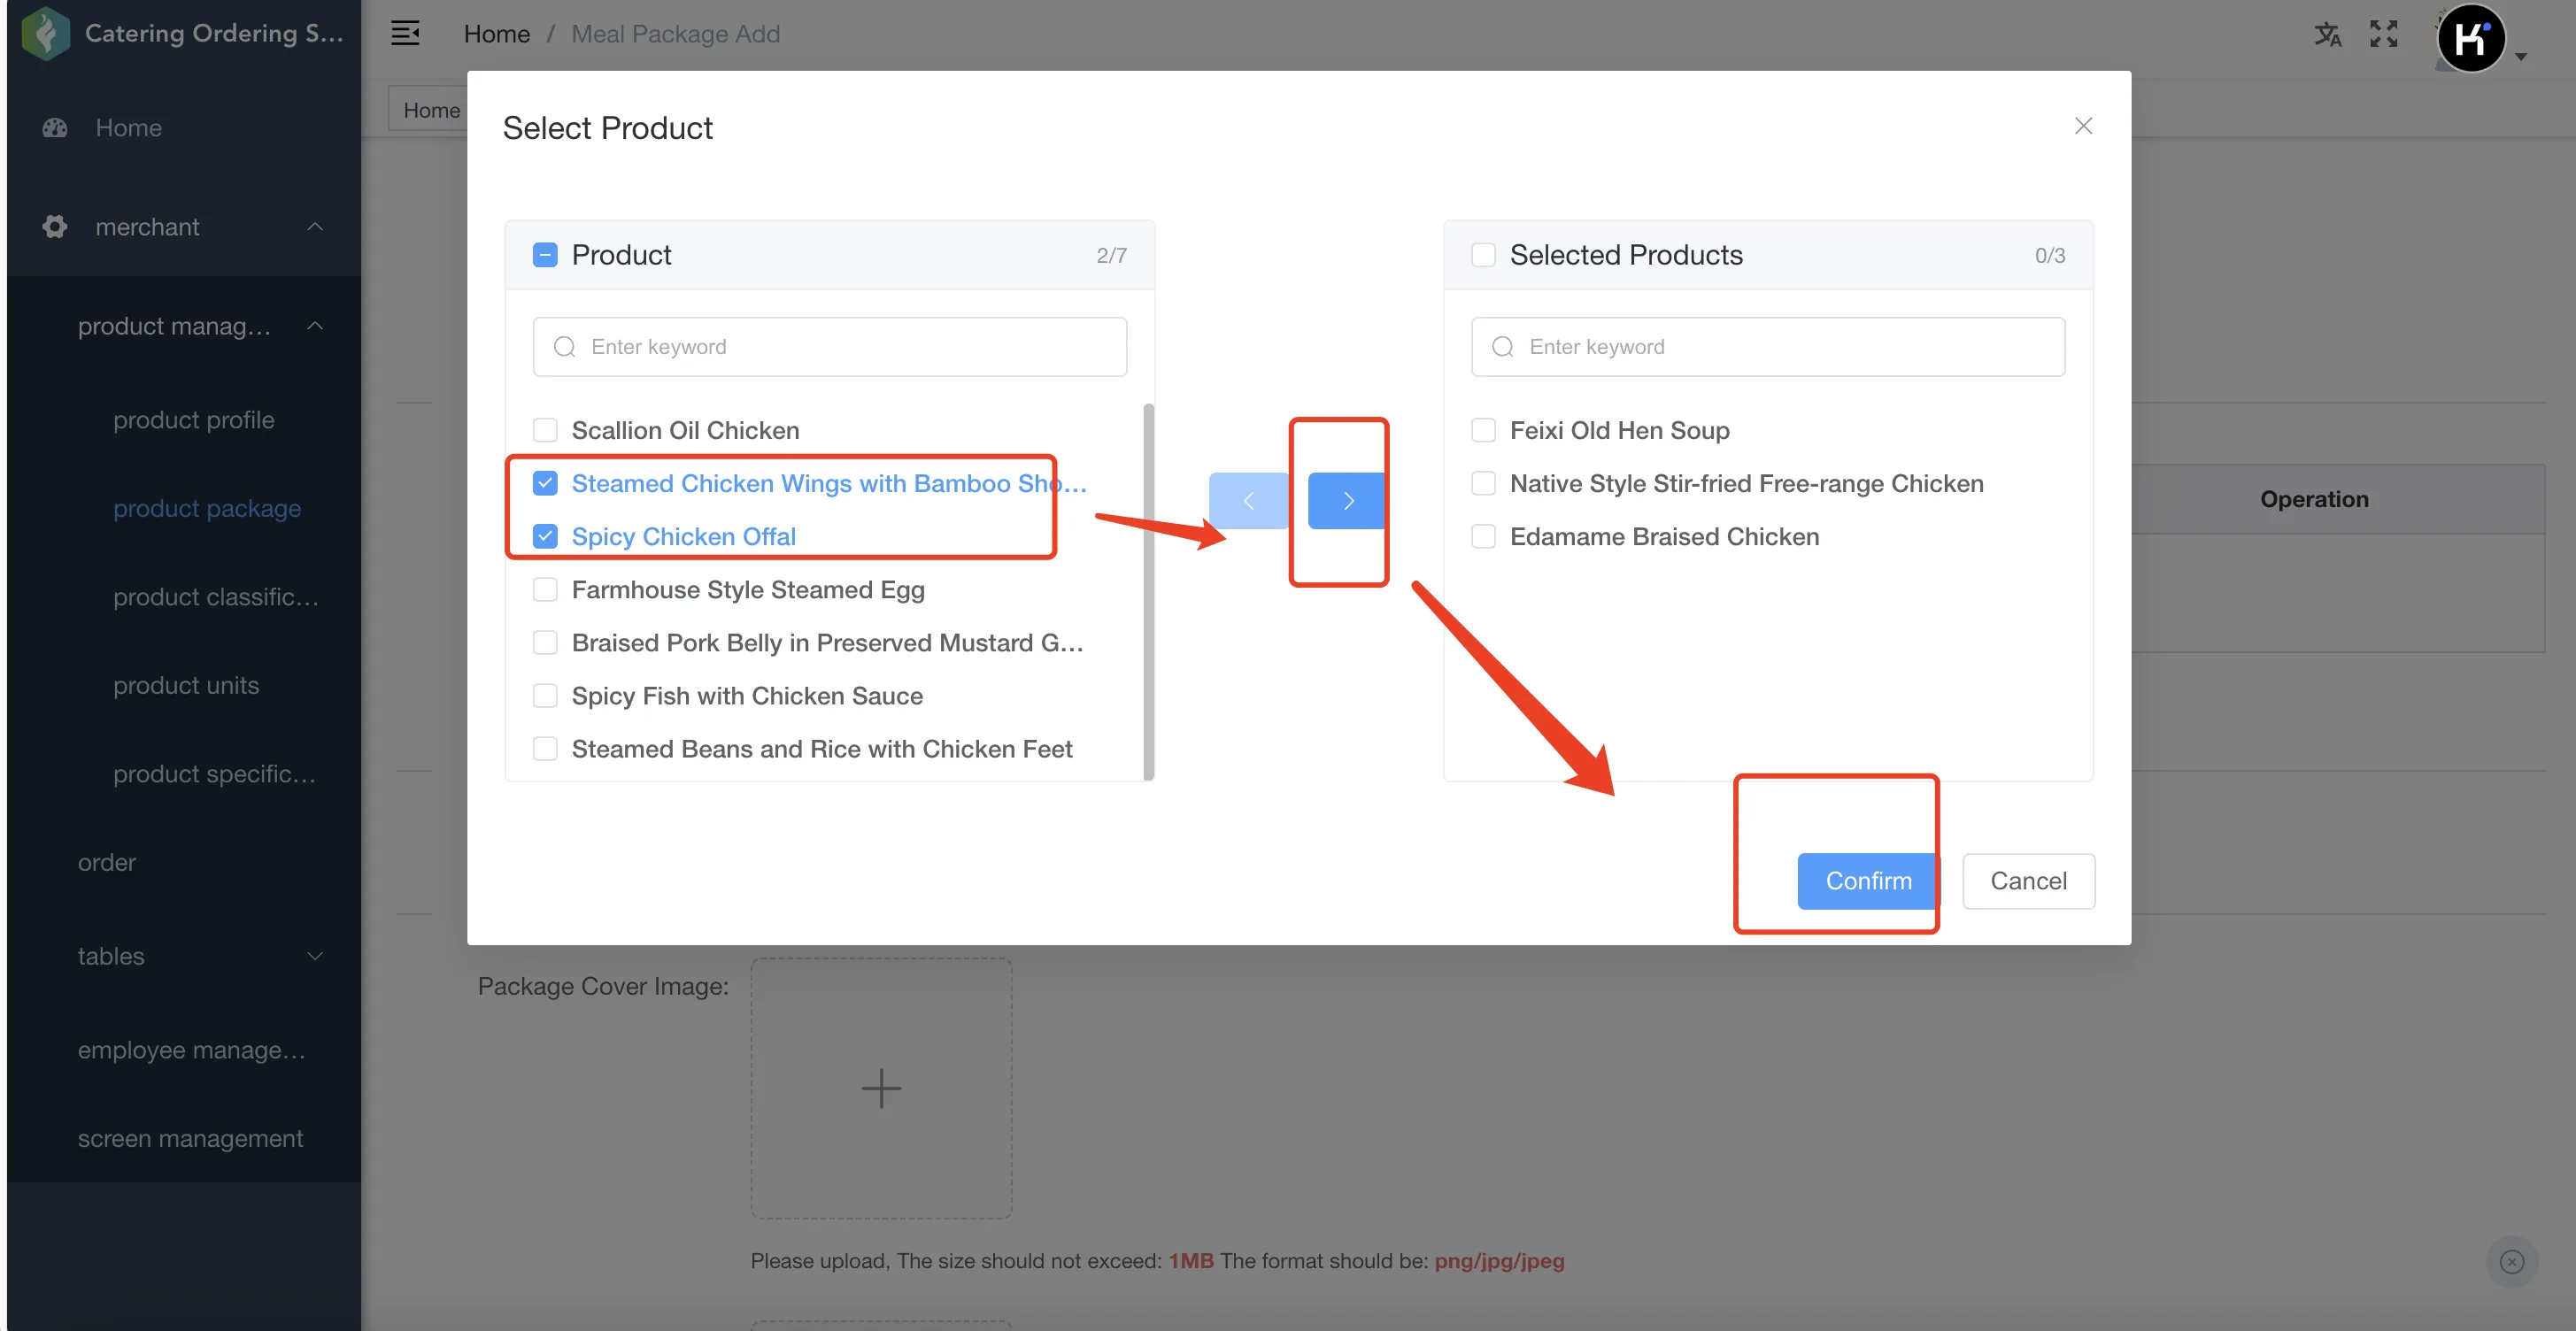Viewport: 2576px width, 1331px height.
Task: Close the Select Product dialog
Action: 2083,126
